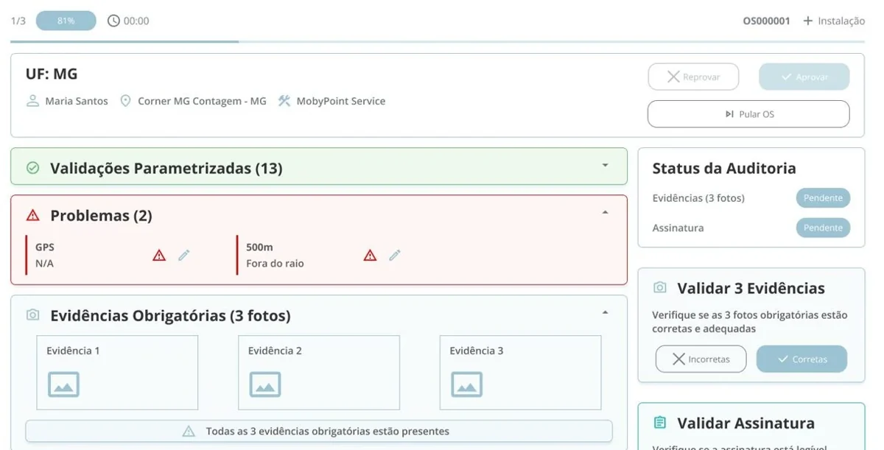Click the green check icon of Validações Parametrizadas
This screenshot has height=450, width=884.
coord(32,169)
